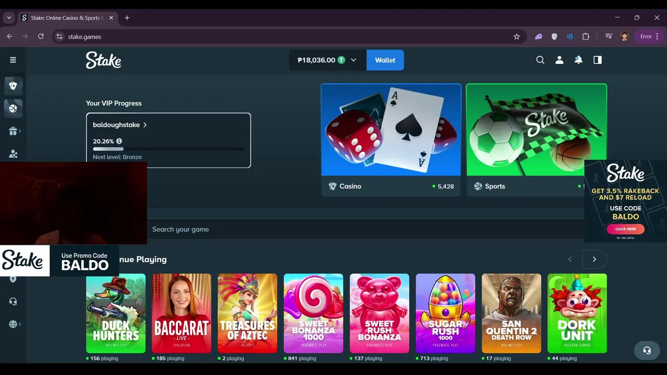Open Baccarat Live game thumbnail
Screen dimensions: 667x375
click(181, 313)
